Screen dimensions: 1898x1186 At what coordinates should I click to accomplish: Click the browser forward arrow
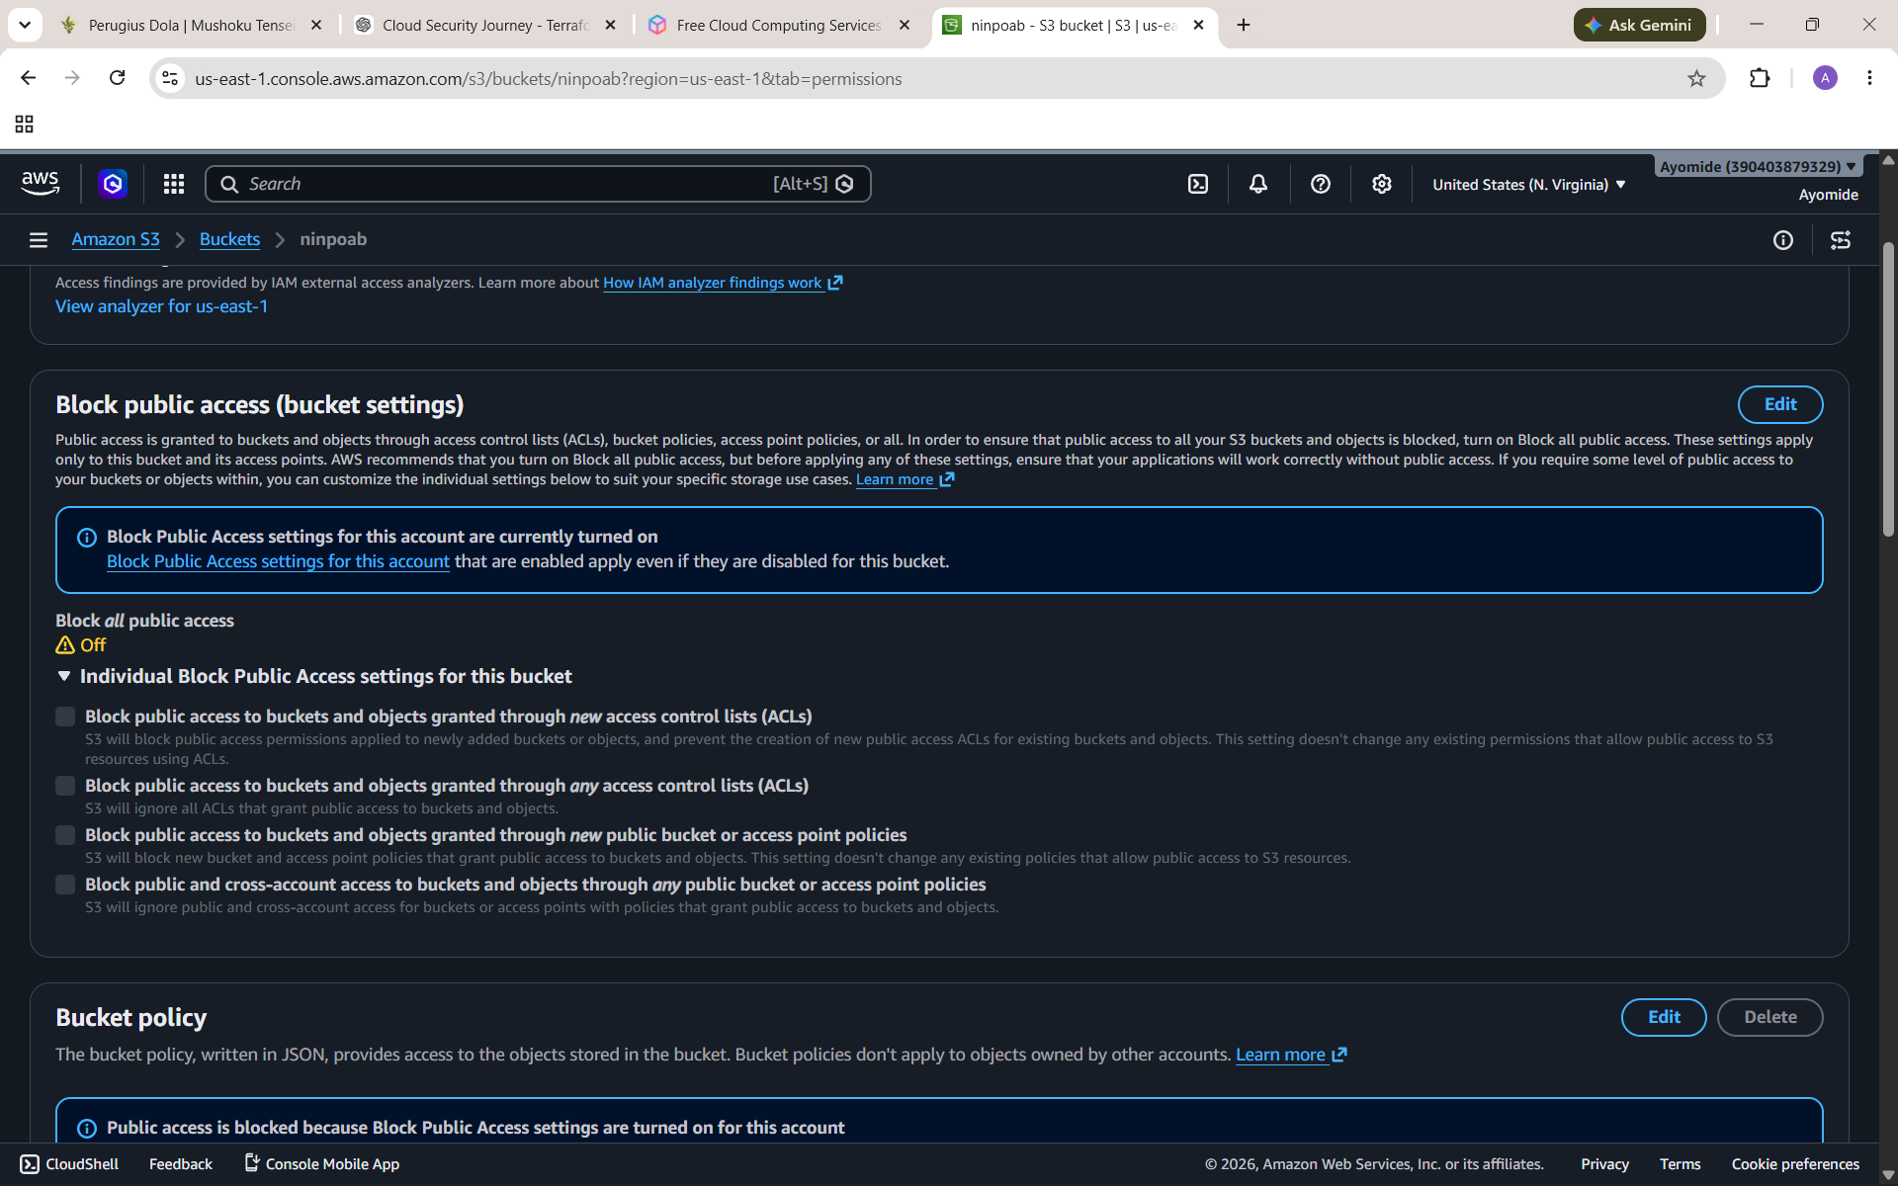point(72,78)
